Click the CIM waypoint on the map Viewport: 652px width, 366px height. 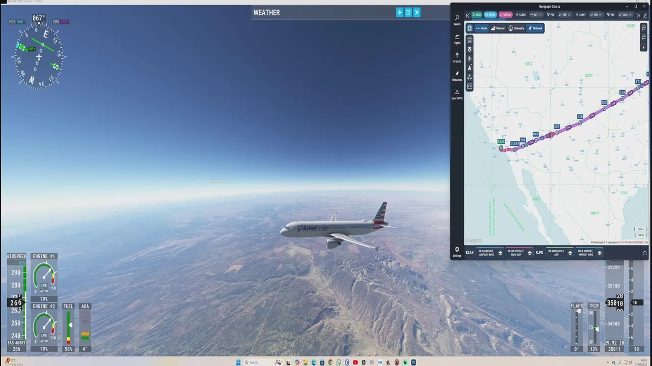[x=580, y=117]
